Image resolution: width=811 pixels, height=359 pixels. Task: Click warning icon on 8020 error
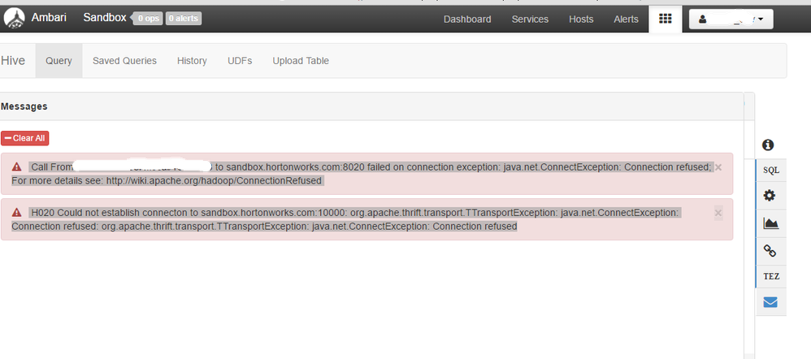pos(16,167)
